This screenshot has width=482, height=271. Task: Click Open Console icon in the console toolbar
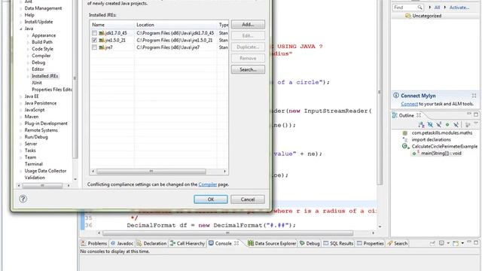[x=456, y=243]
